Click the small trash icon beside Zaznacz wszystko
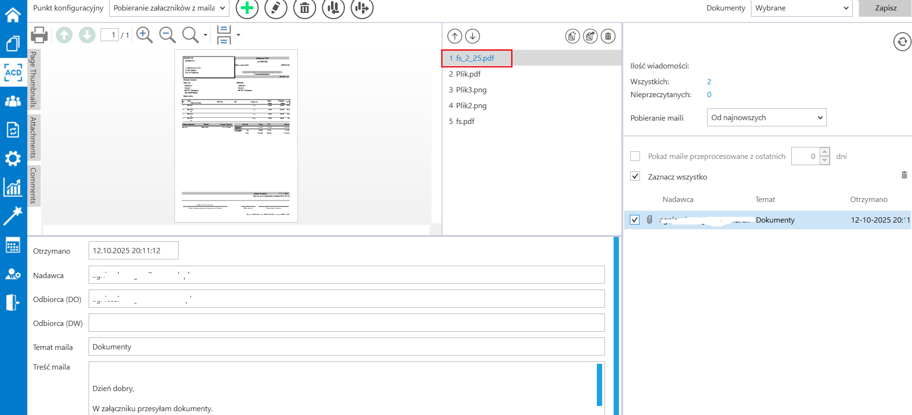 (904, 175)
